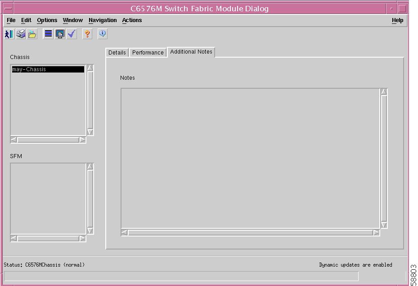Open the Help menu

point(397,20)
